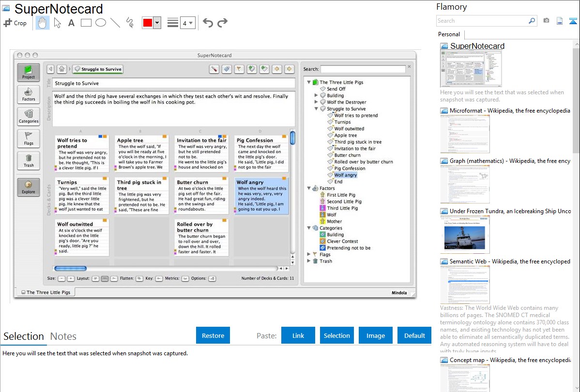Open the line width dropdown showing 4

point(187,23)
